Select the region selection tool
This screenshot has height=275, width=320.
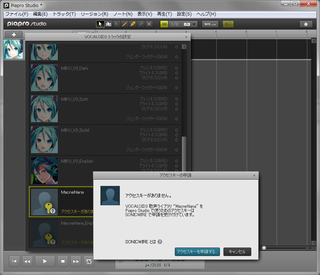pos(108,24)
